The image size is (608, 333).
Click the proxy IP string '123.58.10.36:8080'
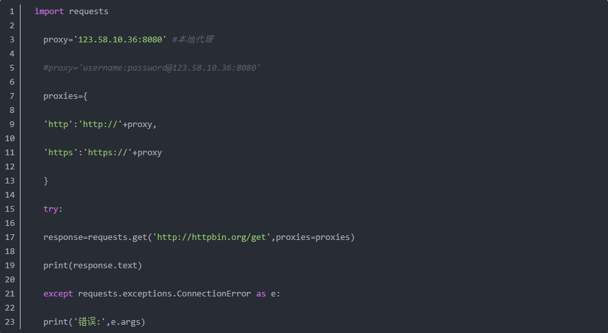[x=120, y=40]
